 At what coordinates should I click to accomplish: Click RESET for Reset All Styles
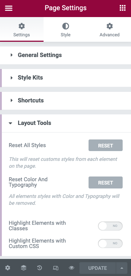(106, 145)
